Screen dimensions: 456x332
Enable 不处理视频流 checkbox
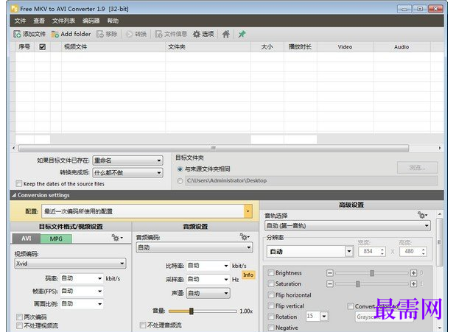point(19,325)
